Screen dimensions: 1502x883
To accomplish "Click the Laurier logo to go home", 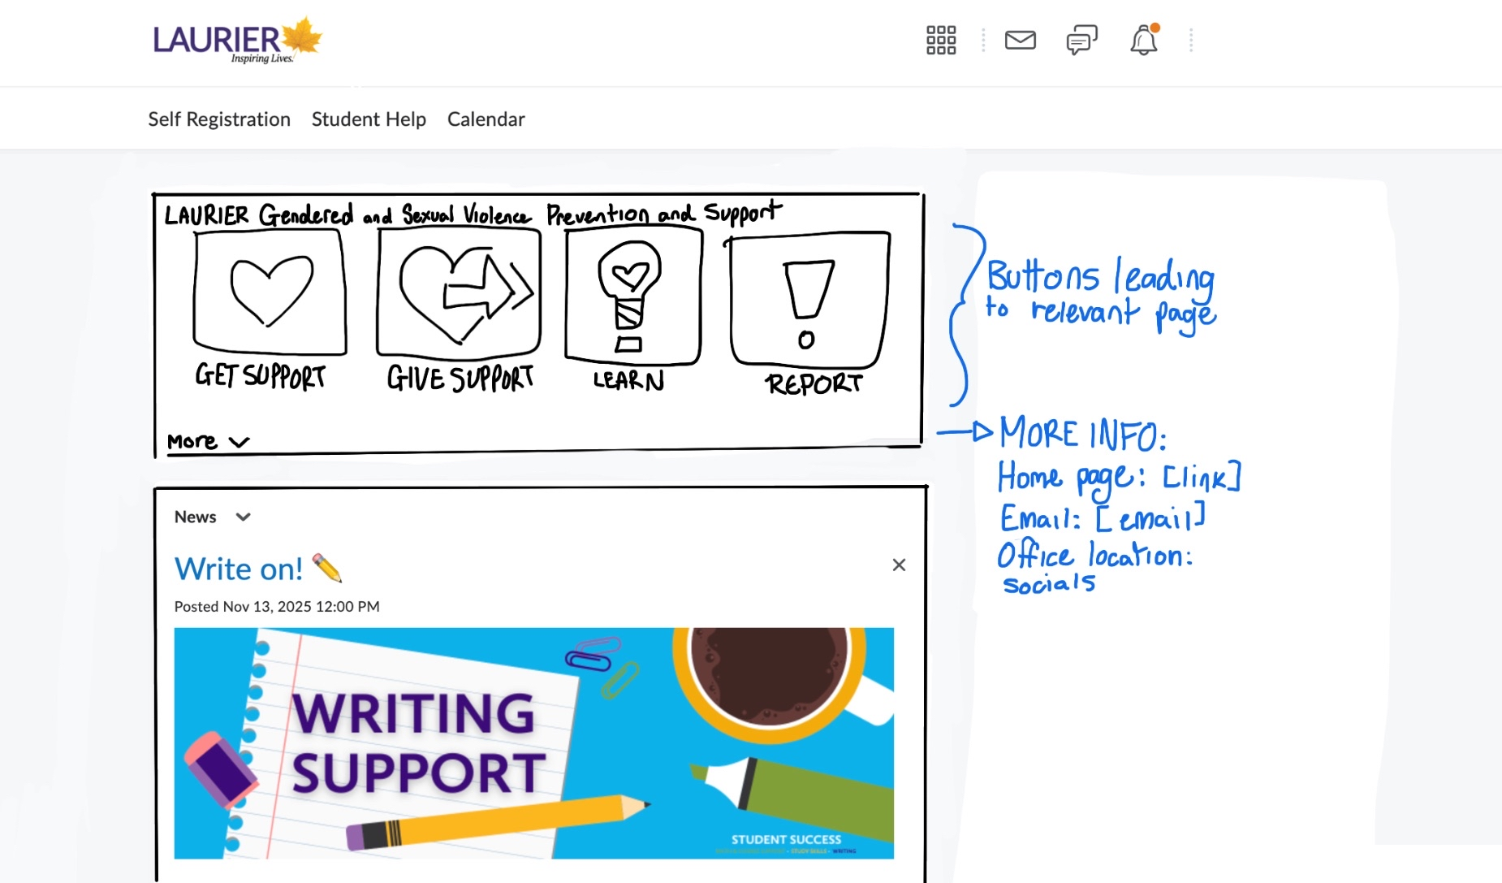I will click(237, 41).
